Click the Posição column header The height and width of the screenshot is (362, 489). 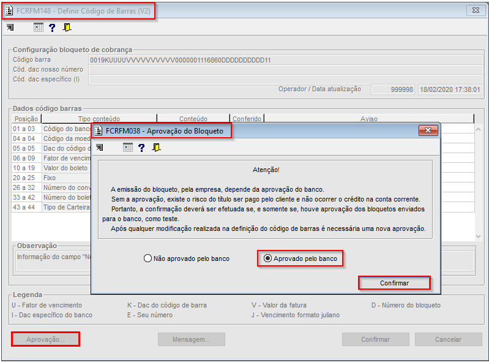[x=26, y=119]
